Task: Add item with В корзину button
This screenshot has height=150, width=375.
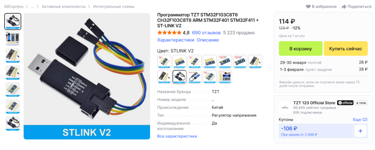Action: pyautogui.click(x=301, y=49)
